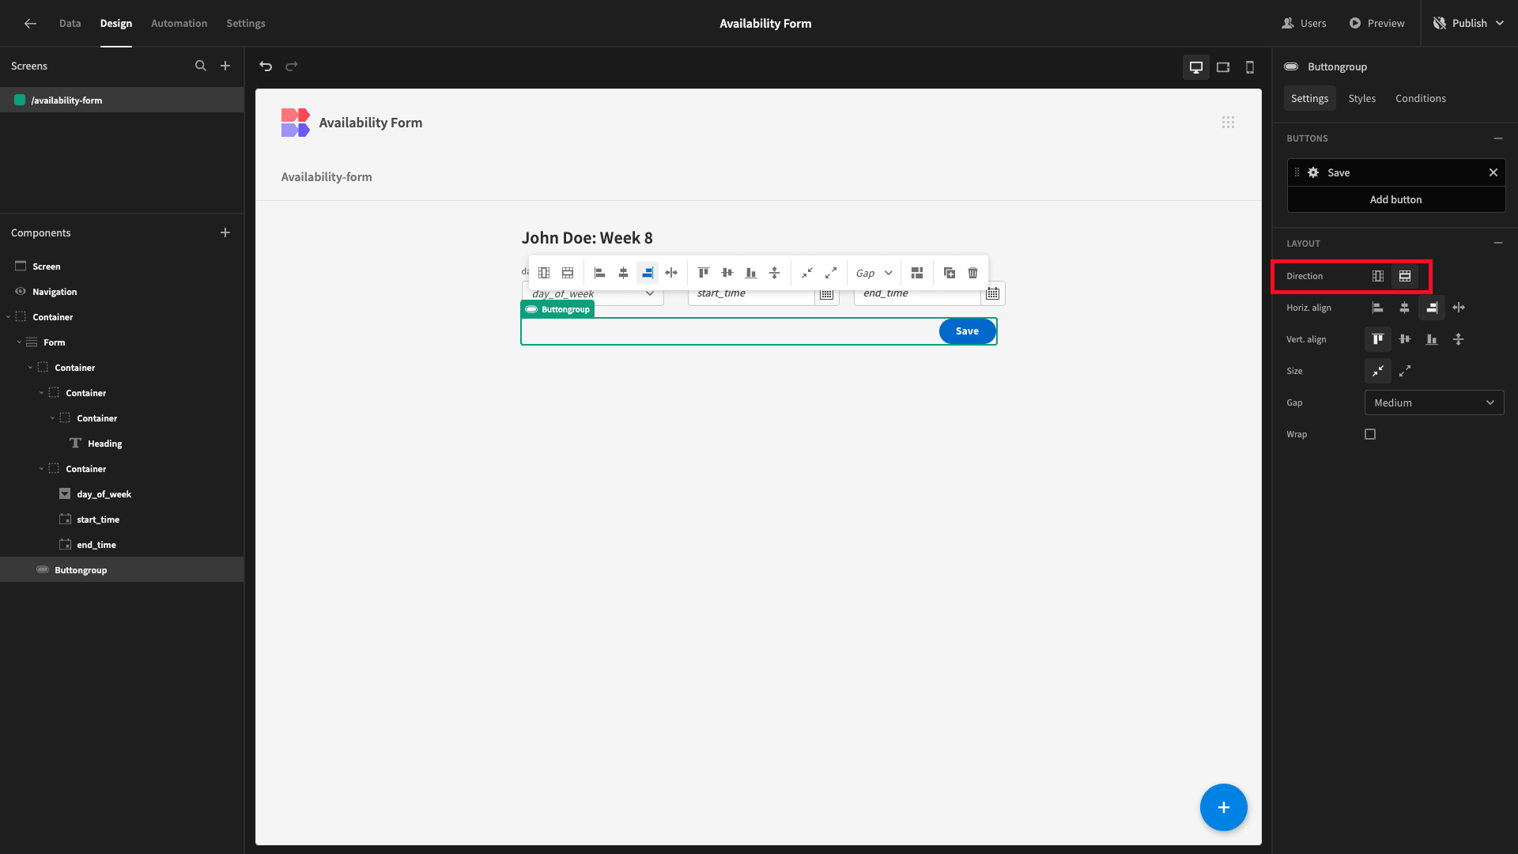Open the Gap Medium dropdown
This screenshot has height=854, width=1518.
coord(1434,402)
